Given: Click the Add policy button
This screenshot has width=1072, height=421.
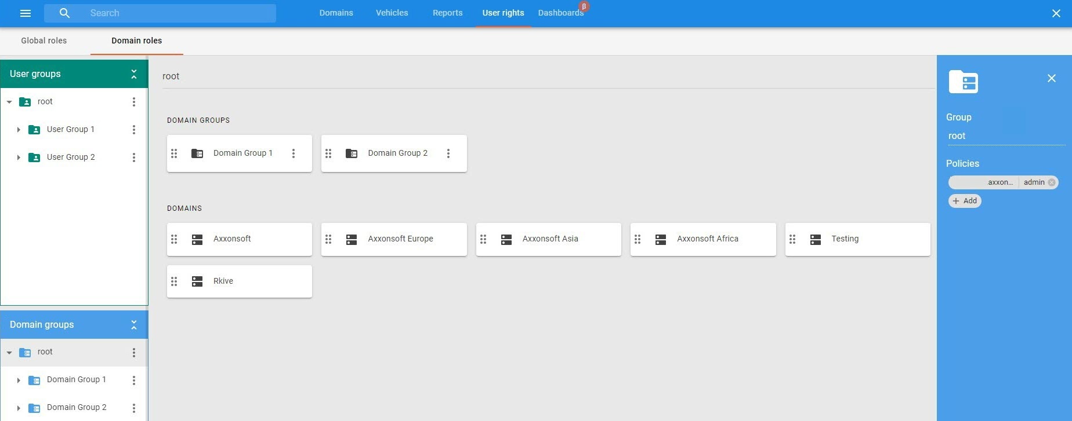Looking at the screenshot, I should click(x=965, y=201).
